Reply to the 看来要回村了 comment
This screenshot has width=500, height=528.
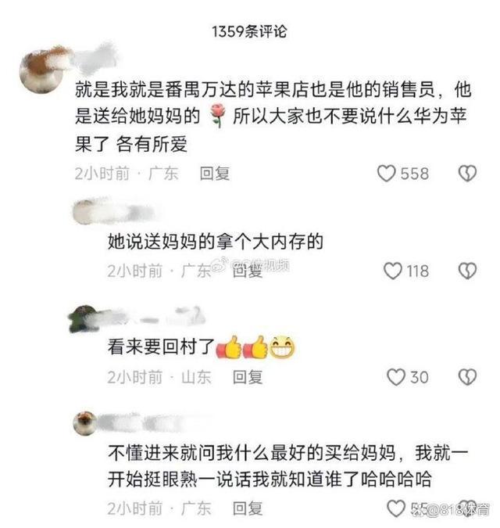[248, 377]
